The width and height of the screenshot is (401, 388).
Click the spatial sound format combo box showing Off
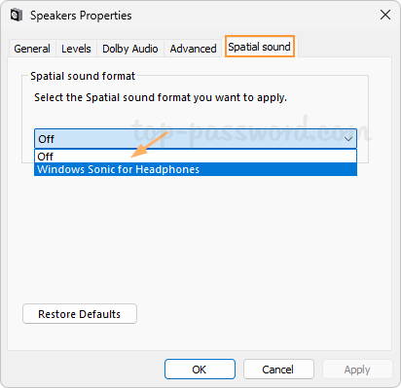196,139
